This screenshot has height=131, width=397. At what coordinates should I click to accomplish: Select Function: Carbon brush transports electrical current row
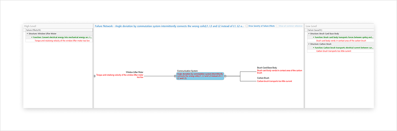344,47
